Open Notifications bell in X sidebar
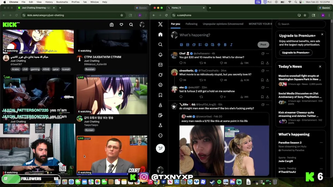The width and height of the screenshot is (333, 187). (160, 55)
